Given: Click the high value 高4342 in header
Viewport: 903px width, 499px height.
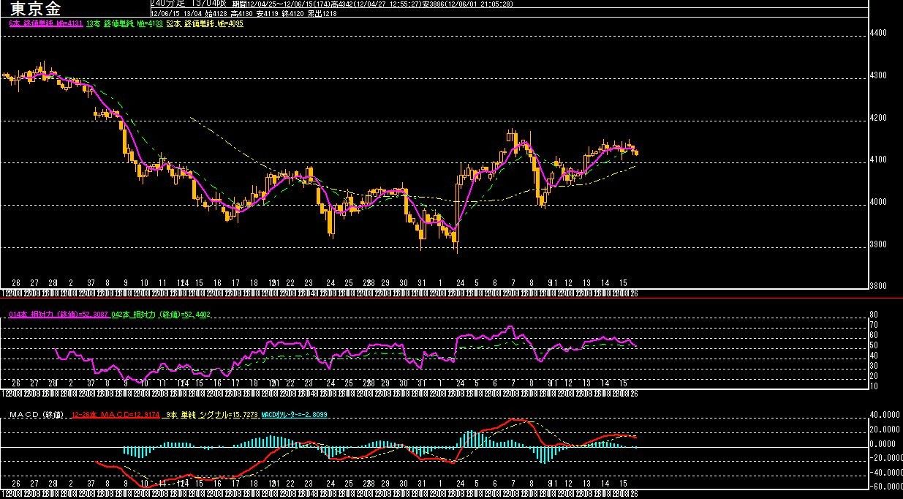Looking at the screenshot, I should pos(340,4).
